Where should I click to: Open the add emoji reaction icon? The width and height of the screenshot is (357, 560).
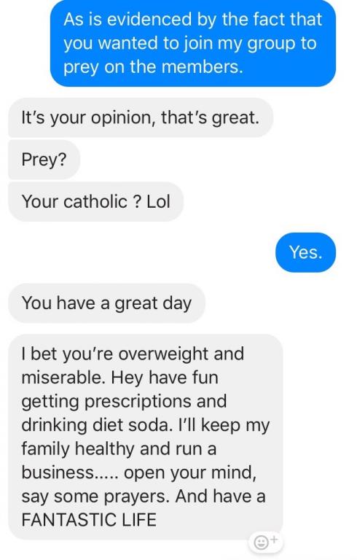(266, 542)
